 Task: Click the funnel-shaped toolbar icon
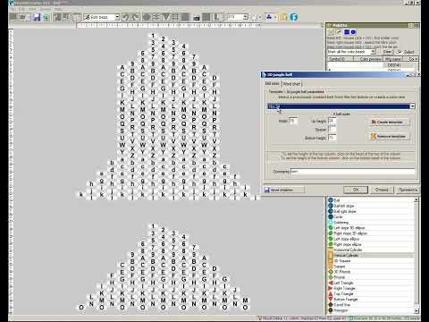[166, 17]
